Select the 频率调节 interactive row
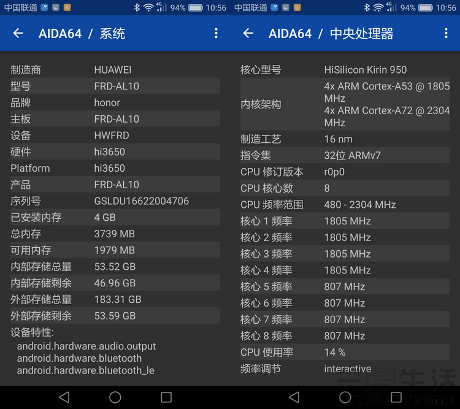 [345, 369]
